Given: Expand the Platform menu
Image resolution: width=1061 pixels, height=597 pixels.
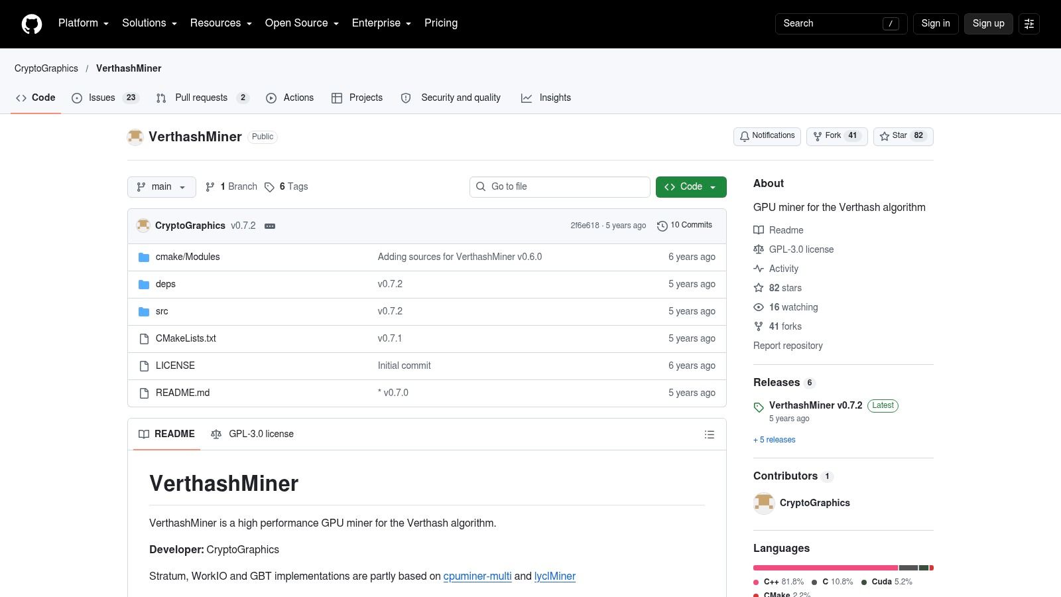Looking at the screenshot, I should (x=84, y=23).
